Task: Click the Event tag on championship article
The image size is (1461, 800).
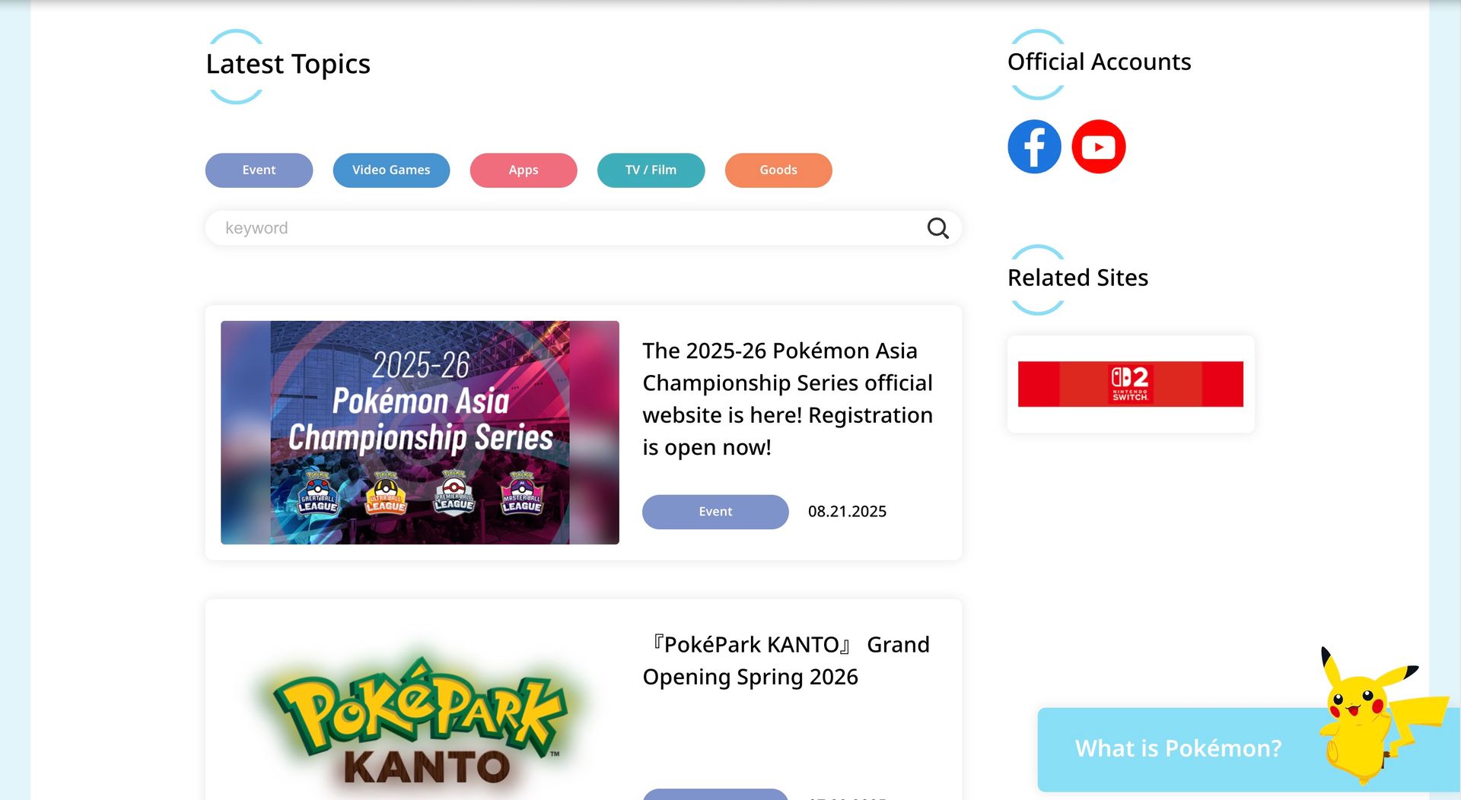Action: 715,512
